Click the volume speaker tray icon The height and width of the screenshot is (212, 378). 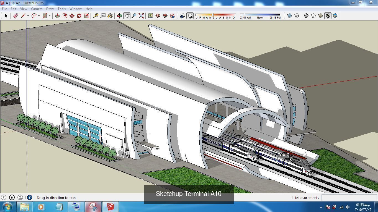click(348, 207)
